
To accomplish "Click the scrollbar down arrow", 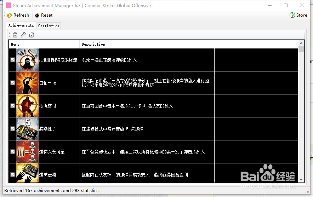I will pos(301,180).
